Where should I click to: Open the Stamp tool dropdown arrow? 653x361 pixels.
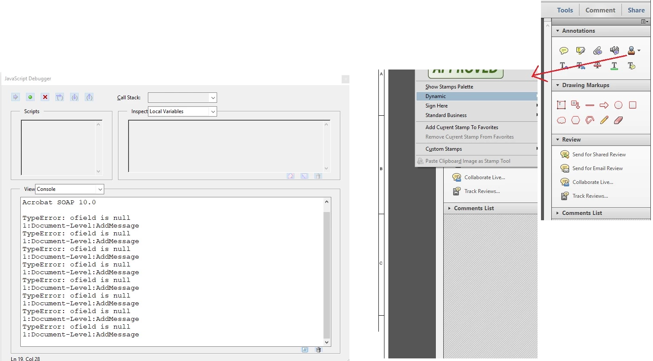(x=639, y=51)
